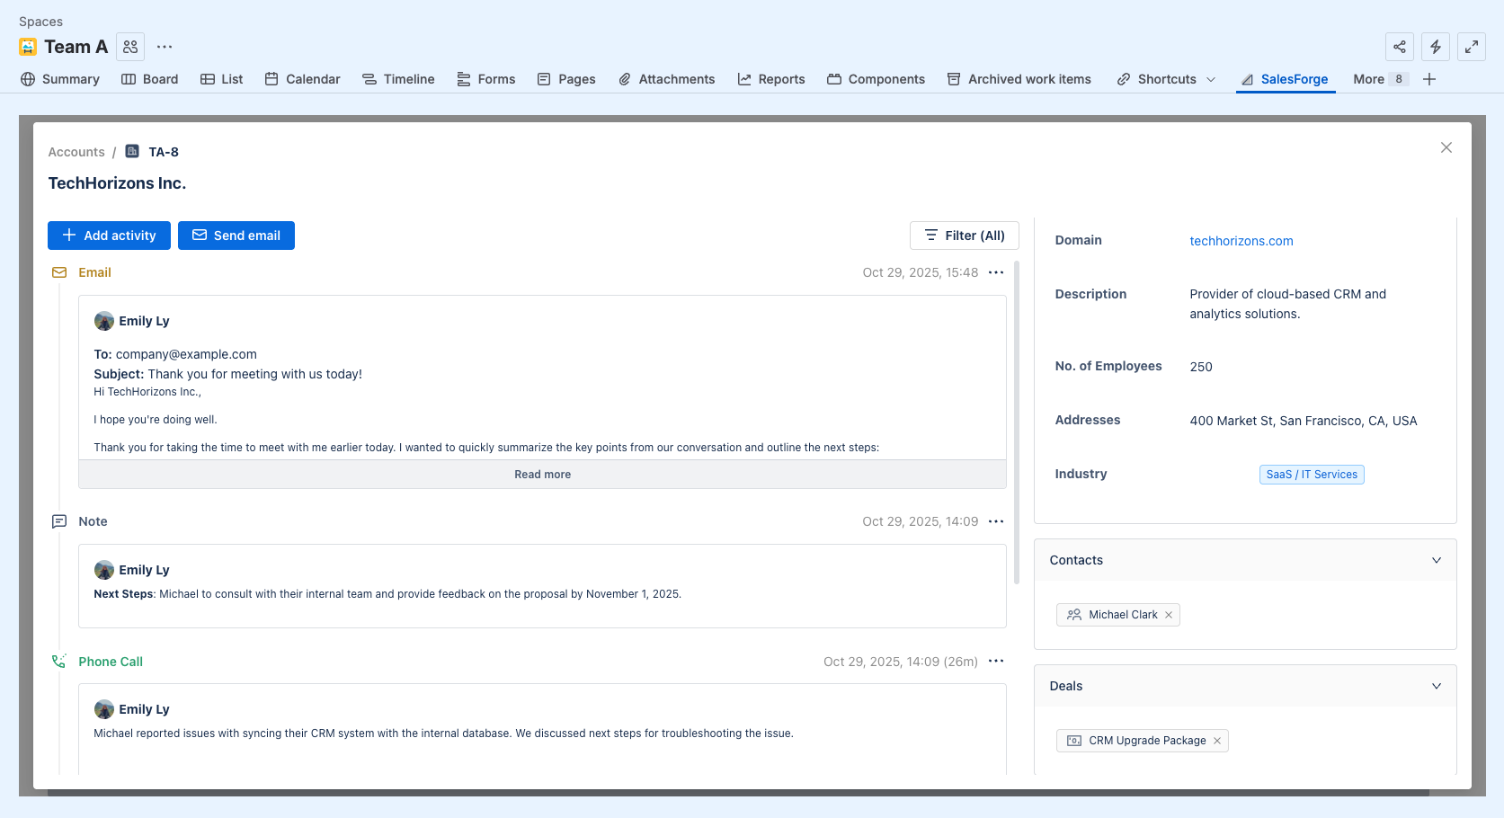Image resolution: width=1504 pixels, height=818 pixels.
Task: Enter full screen with expand arrows icon
Action: point(1472,47)
